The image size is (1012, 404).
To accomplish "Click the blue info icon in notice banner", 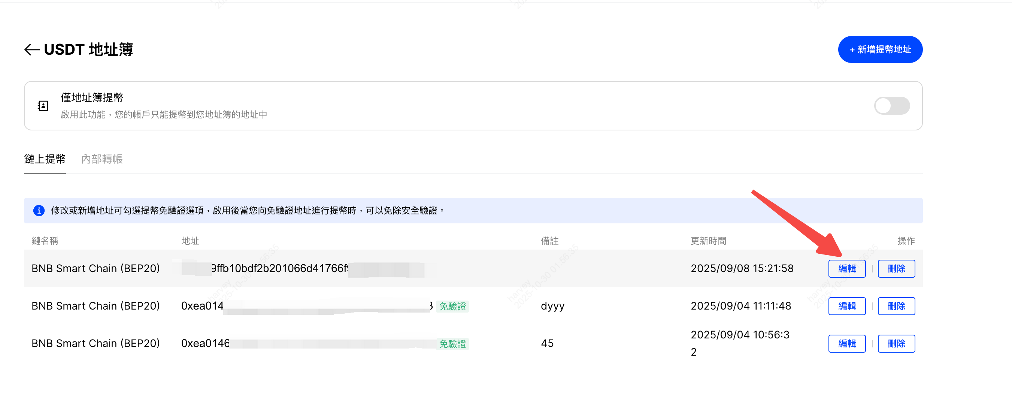I will [39, 211].
